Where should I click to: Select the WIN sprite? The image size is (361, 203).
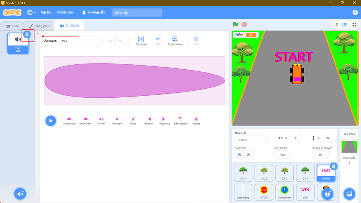point(305,192)
